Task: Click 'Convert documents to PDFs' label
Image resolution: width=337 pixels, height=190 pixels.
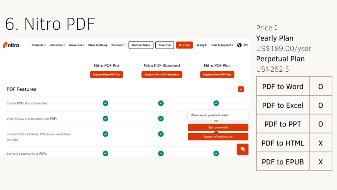Action: pos(27,154)
